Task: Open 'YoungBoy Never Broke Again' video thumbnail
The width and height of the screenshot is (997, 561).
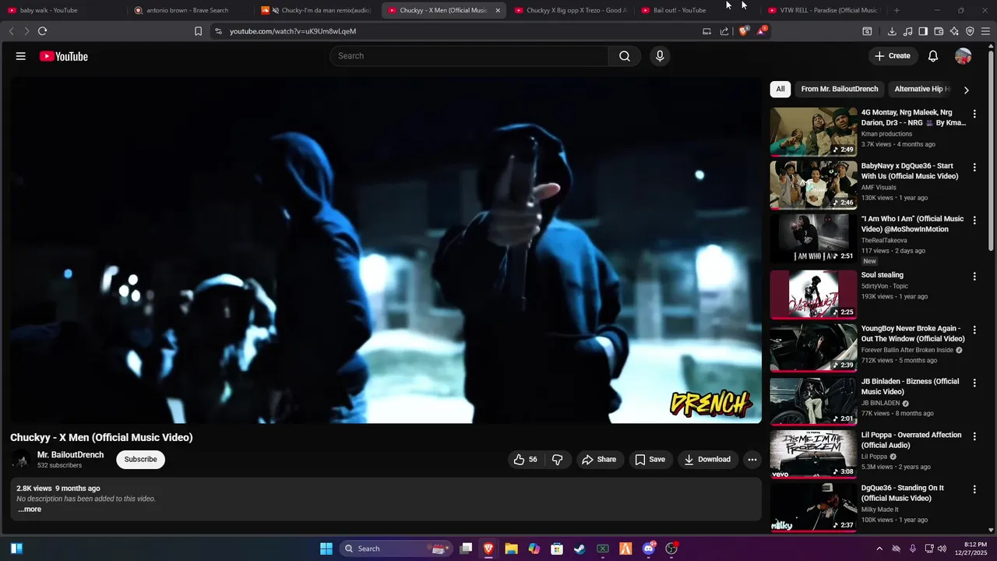Action: (x=813, y=348)
